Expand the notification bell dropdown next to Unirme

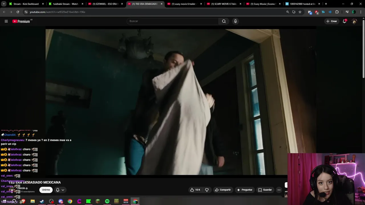(60, 190)
